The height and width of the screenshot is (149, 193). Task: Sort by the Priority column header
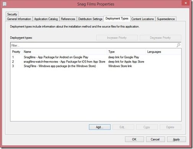[x=16, y=52]
